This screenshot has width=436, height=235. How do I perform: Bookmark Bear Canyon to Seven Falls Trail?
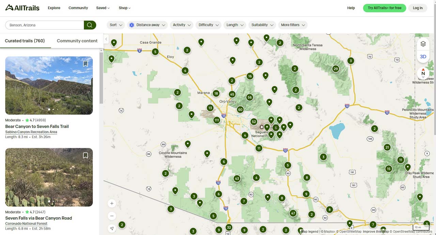[x=85, y=64]
